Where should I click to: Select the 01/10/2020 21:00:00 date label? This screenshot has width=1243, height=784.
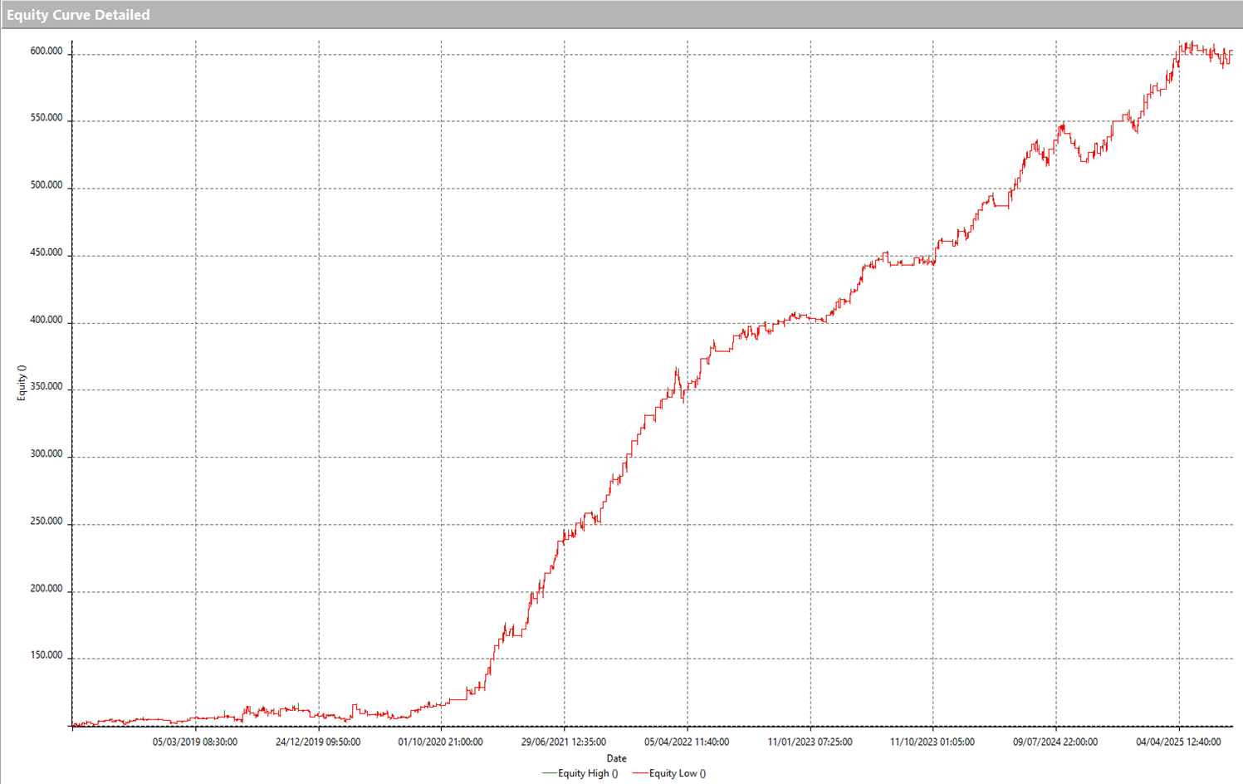(440, 742)
